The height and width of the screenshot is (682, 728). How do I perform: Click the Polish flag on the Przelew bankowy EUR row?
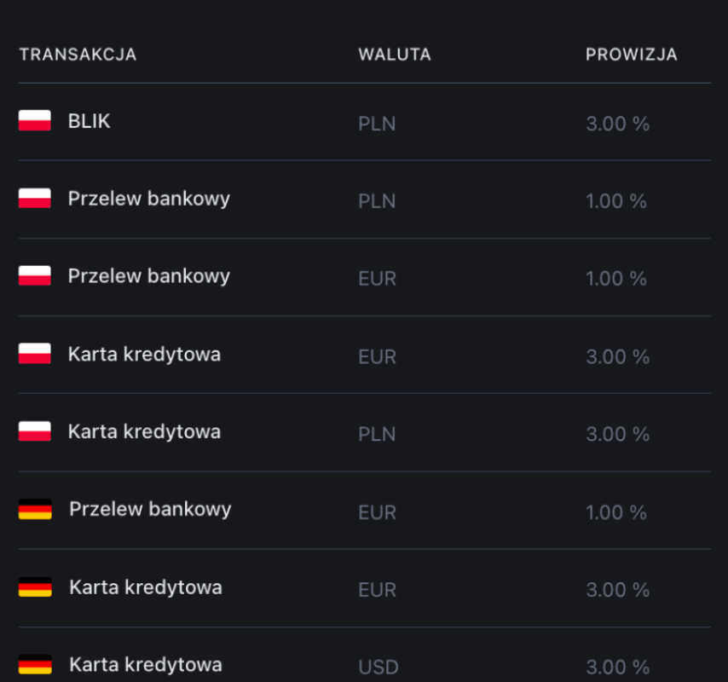[x=35, y=275]
